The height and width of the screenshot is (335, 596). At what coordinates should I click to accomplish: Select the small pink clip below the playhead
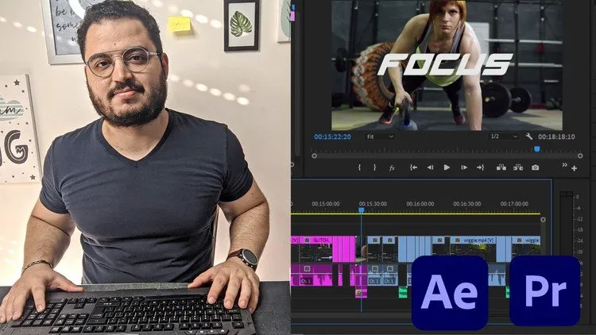tap(361, 293)
